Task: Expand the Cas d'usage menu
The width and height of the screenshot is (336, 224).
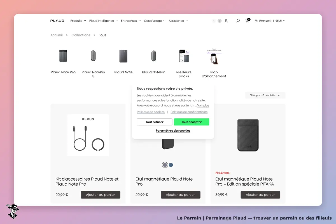Action: (x=155, y=21)
